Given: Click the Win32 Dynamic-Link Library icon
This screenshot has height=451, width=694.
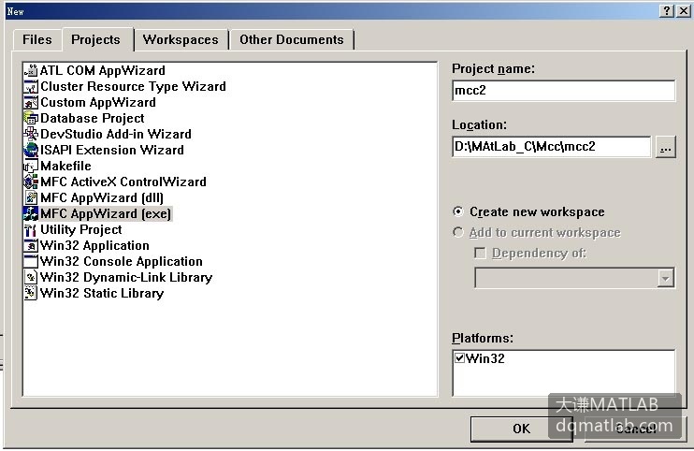Looking at the screenshot, I should [31, 278].
